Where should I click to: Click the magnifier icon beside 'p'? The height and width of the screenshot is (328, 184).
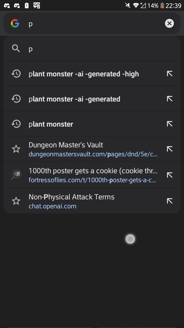point(16,48)
